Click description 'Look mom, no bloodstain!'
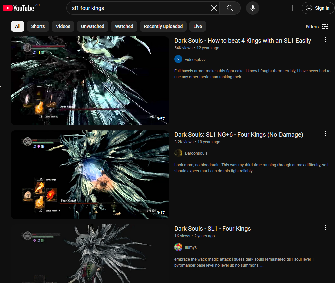The width and height of the screenshot is (335, 283). tap(251, 168)
